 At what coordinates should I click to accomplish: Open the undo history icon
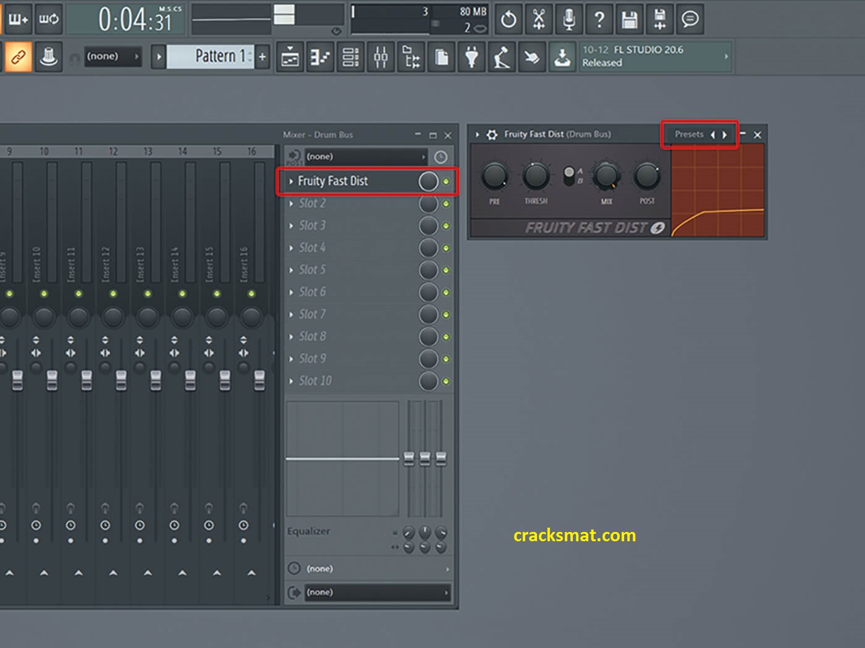[508, 20]
